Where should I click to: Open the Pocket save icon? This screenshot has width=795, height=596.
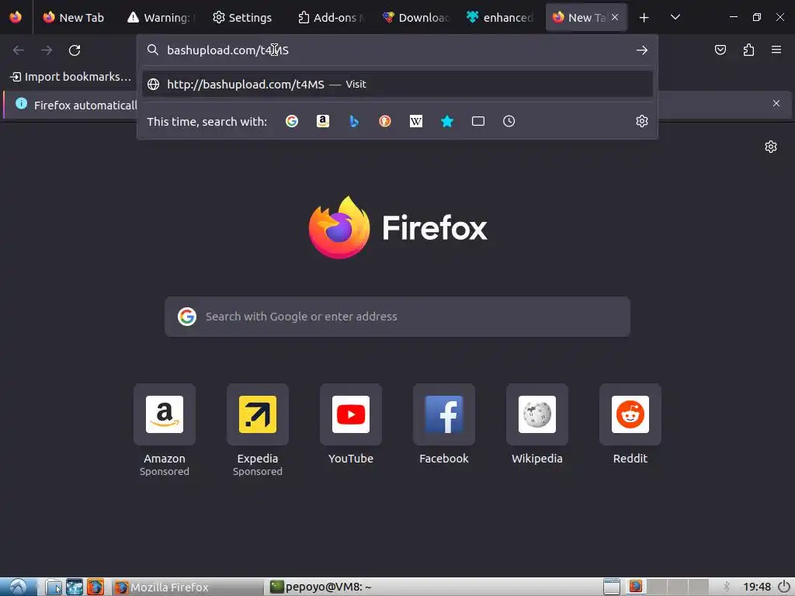tap(720, 50)
